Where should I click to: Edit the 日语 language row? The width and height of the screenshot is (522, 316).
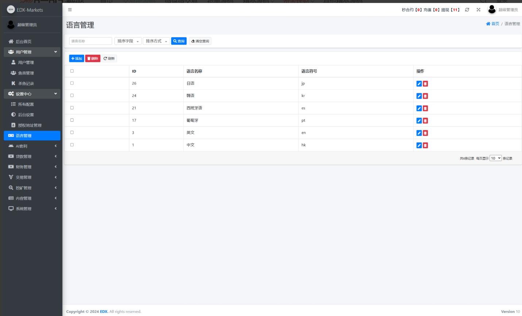[419, 84]
